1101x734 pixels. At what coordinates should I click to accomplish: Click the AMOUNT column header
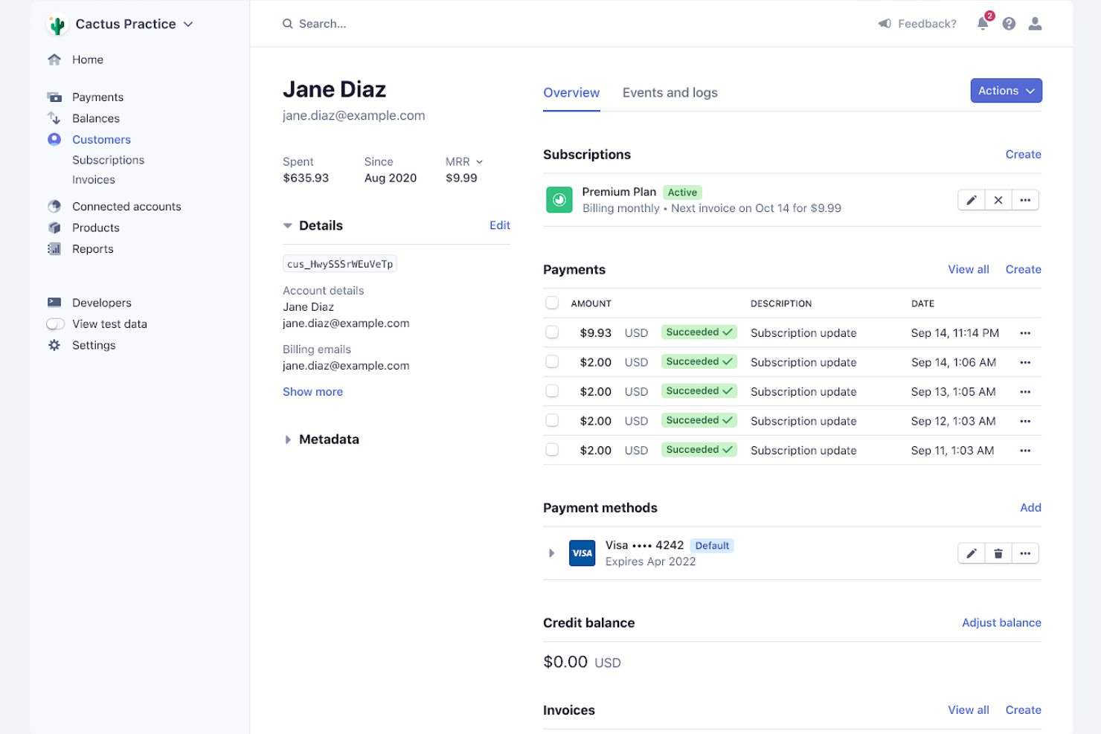click(x=591, y=303)
